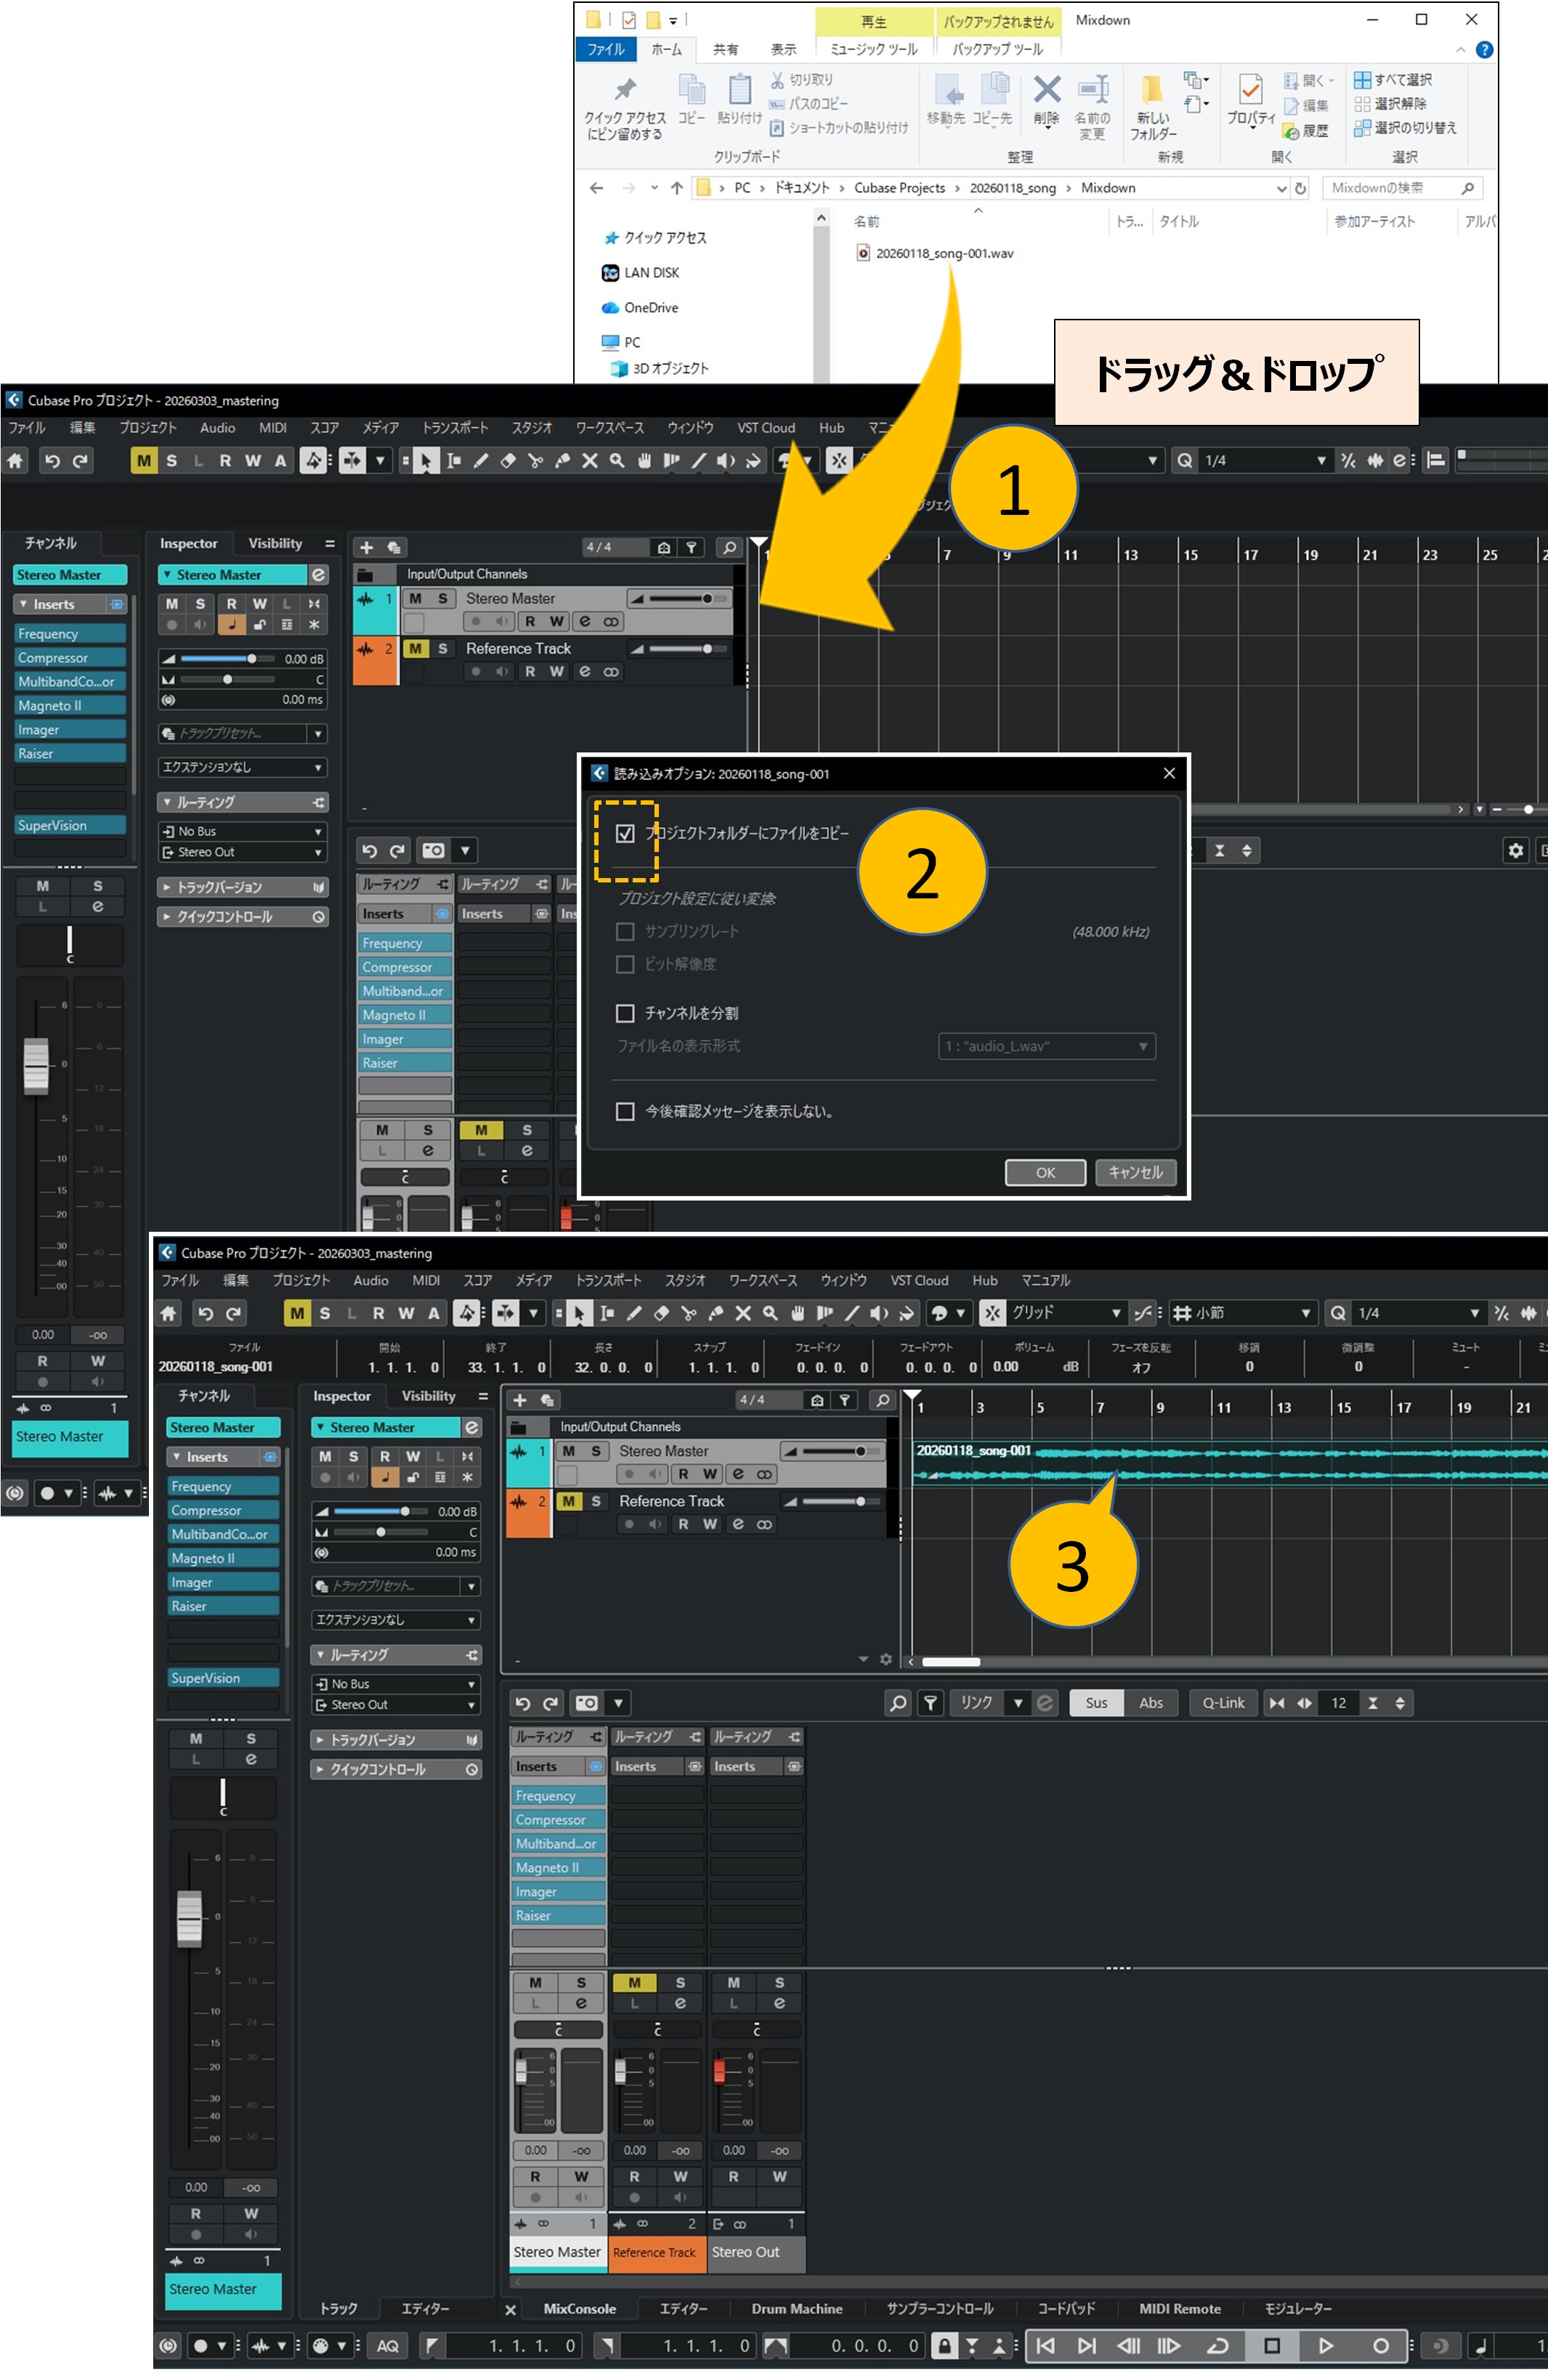Check the don't show message again option
This screenshot has width=1548, height=2380.
click(625, 1111)
